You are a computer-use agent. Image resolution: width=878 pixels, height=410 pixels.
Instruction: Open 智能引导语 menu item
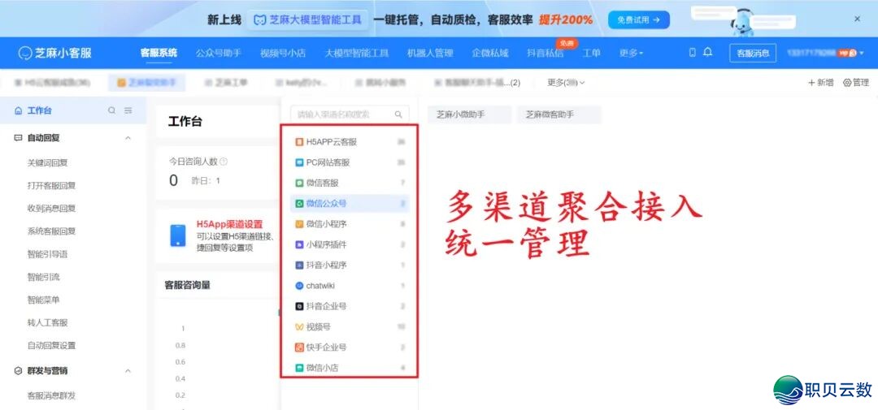click(48, 254)
